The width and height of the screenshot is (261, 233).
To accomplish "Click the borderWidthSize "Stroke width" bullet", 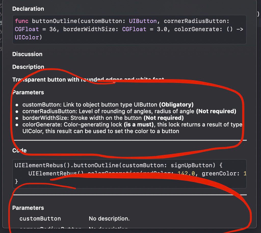I will (103, 118).
